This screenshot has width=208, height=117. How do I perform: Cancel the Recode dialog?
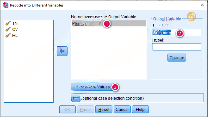(x=122, y=109)
